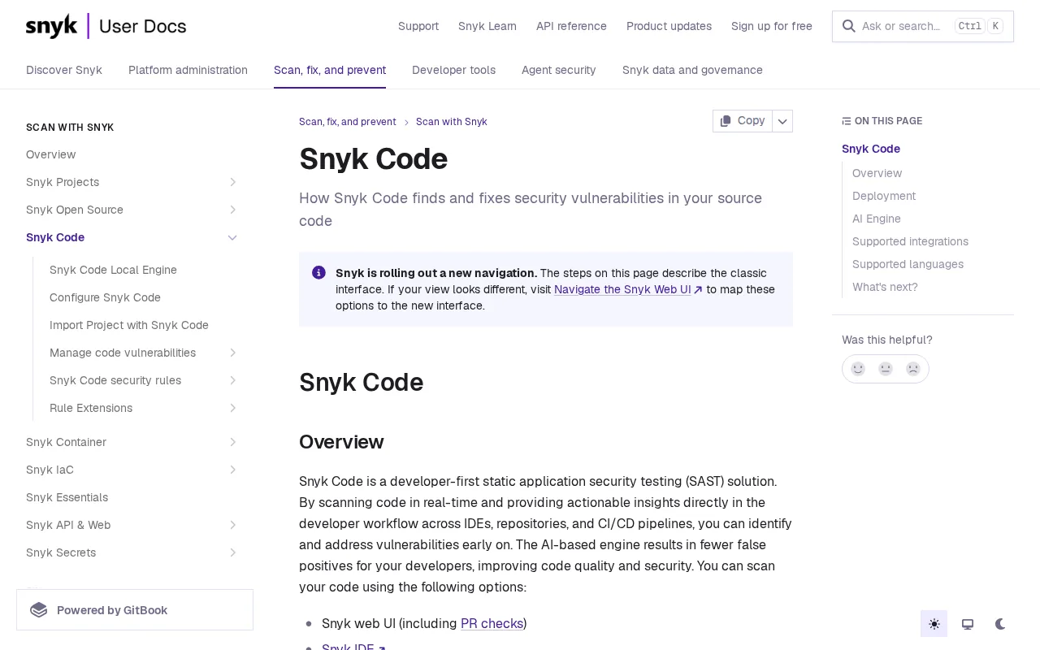Jump to Supported languages section
The height and width of the screenshot is (650, 1040).
(908, 264)
